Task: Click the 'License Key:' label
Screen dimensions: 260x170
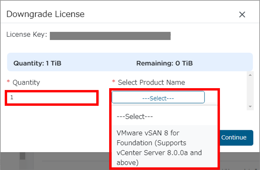Action: [x=27, y=34]
